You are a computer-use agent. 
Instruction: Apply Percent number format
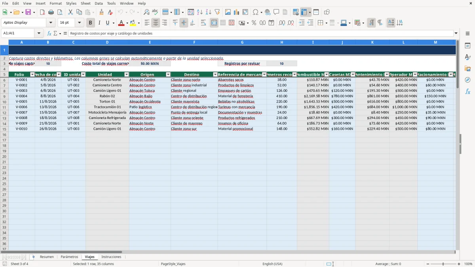(254, 23)
